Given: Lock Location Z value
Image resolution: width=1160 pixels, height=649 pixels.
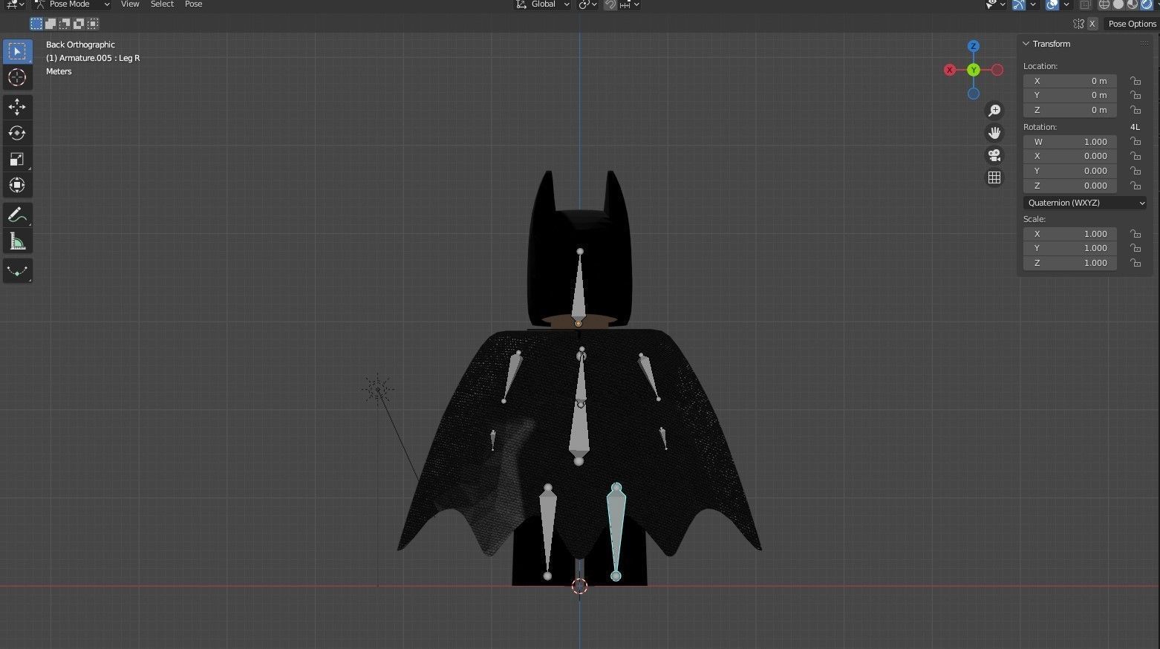Looking at the screenshot, I should click(1135, 110).
